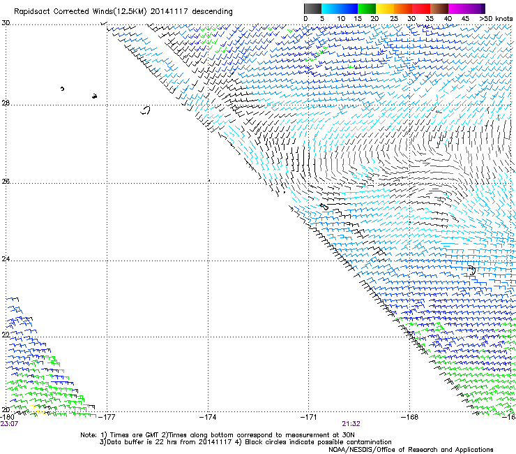Click the red 30-35 knots legend swatch
The width and height of the screenshot is (516, 454).
pyautogui.click(x=421, y=8)
